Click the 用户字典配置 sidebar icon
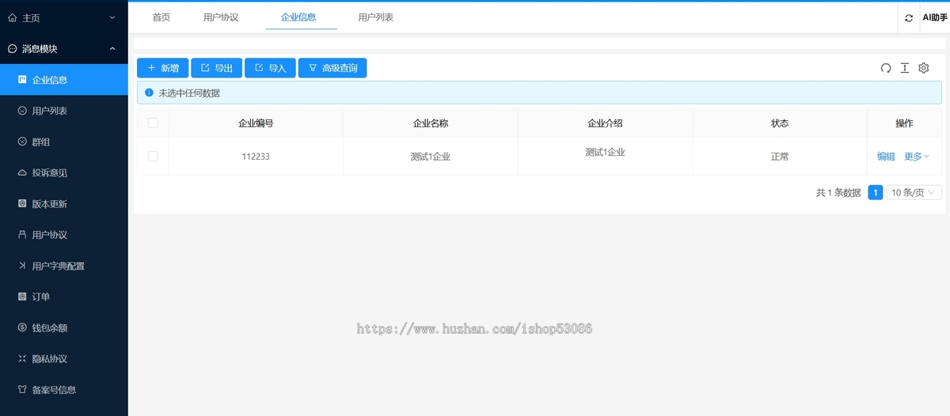 pyautogui.click(x=22, y=266)
